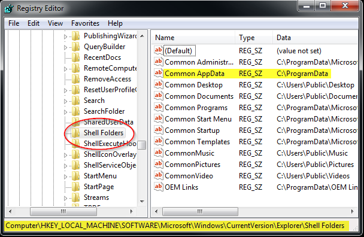Select the Common AppData string value icon
The width and height of the screenshot is (364, 237).
[158, 73]
